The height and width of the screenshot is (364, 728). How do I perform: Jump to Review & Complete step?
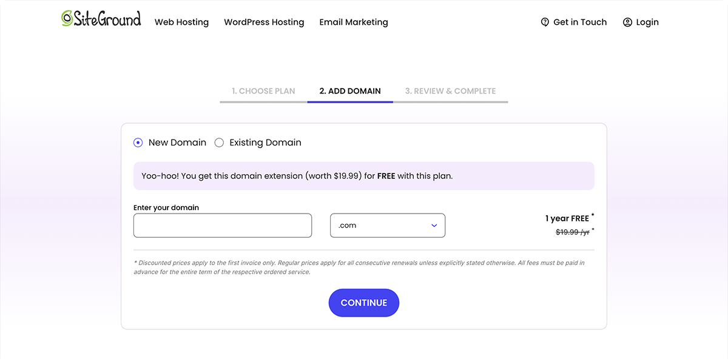450,91
